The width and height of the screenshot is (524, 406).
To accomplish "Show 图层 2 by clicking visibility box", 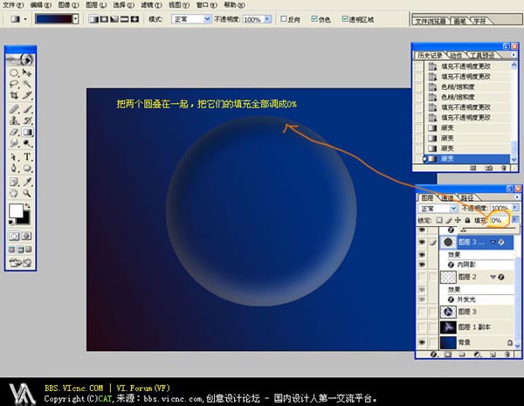I will [423, 277].
